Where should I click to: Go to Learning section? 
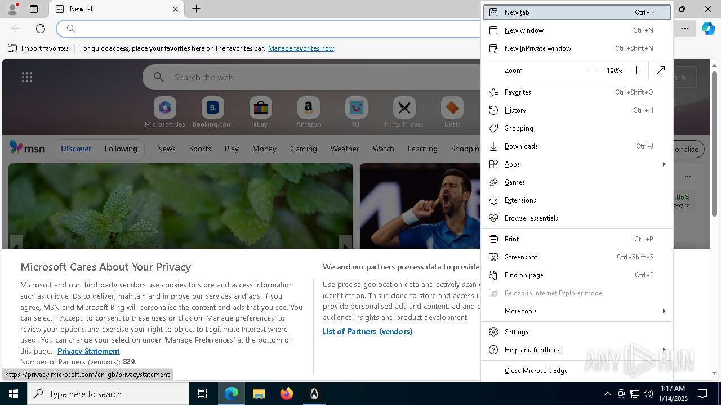pyautogui.click(x=422, y=148)
